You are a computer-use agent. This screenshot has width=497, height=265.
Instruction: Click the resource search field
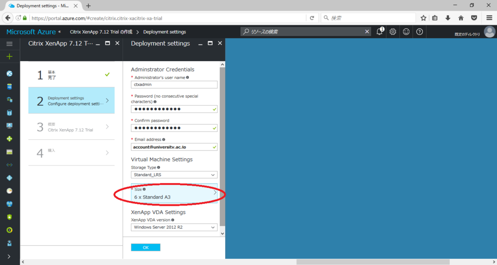click(306, 32)
